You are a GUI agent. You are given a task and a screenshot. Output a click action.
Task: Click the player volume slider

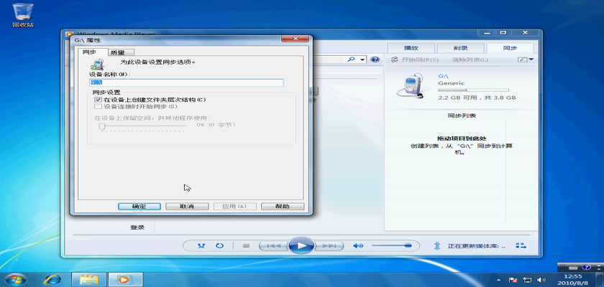click(392, 246)
